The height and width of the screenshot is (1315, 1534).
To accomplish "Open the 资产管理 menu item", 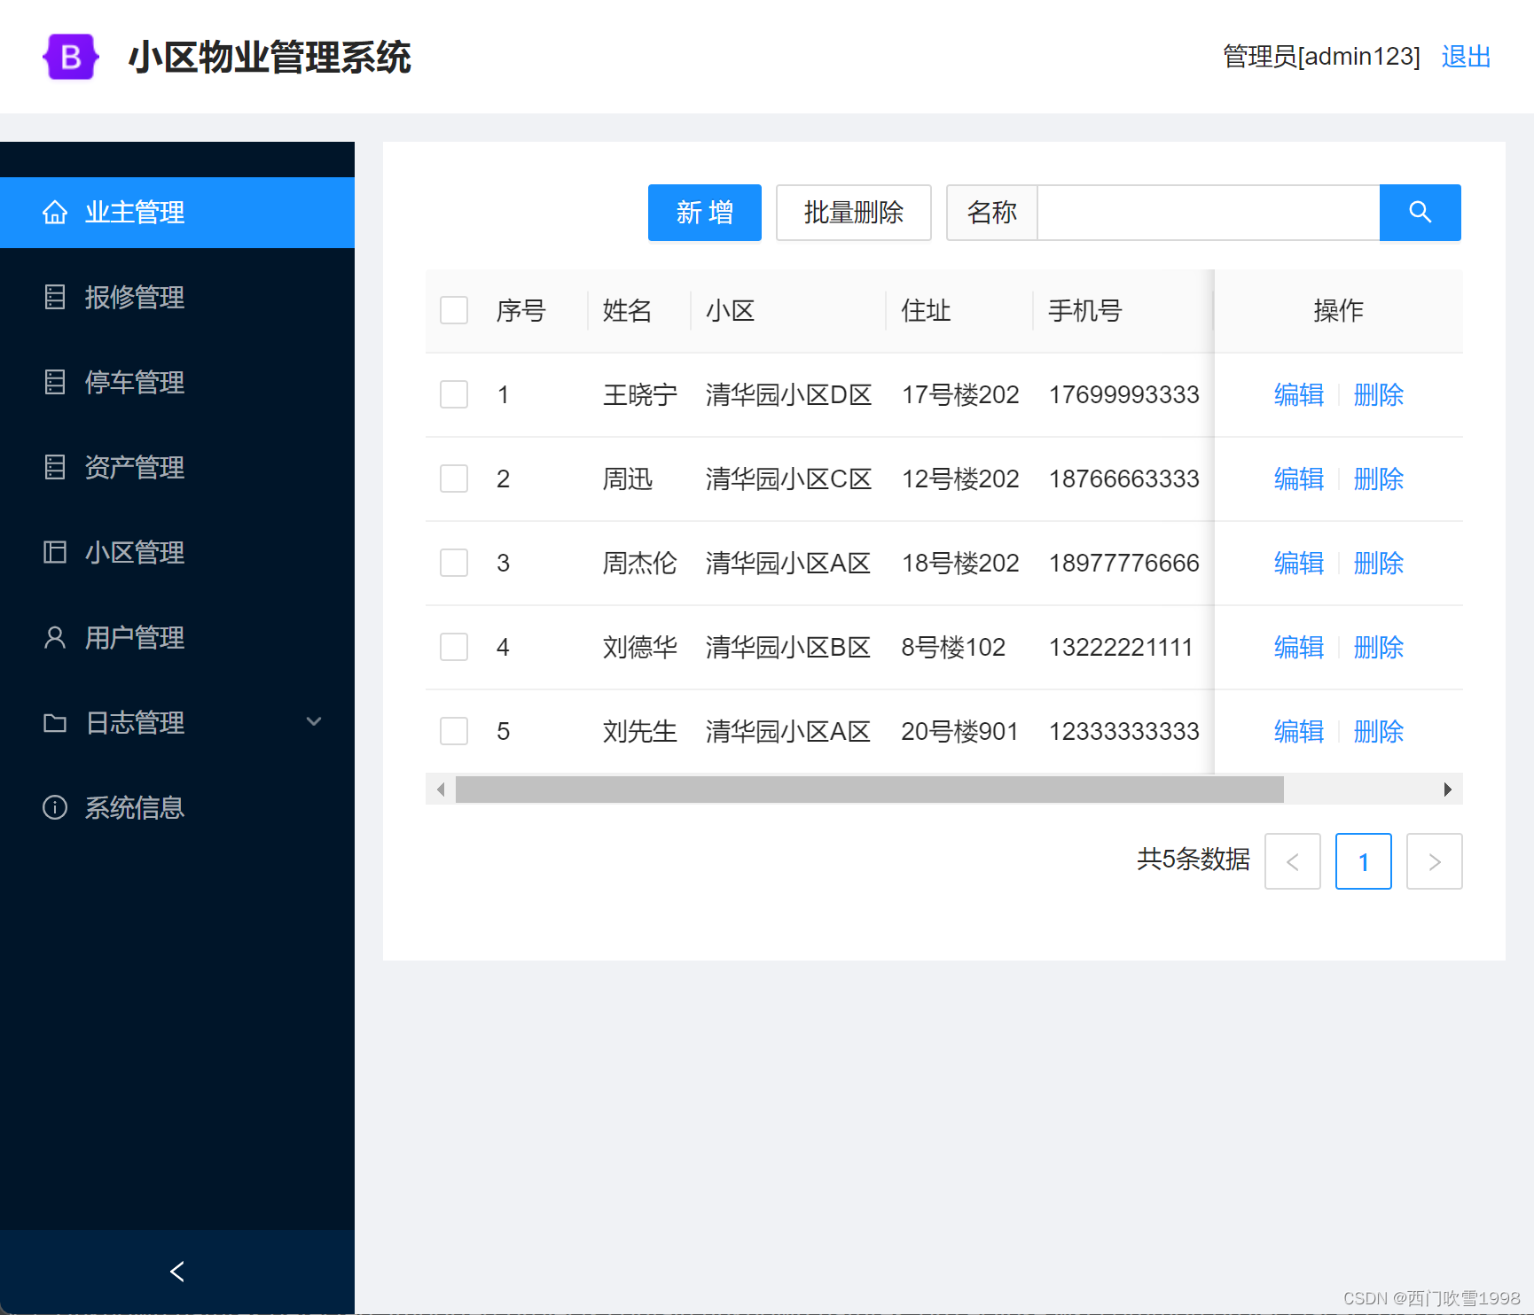I will (177, 467).
